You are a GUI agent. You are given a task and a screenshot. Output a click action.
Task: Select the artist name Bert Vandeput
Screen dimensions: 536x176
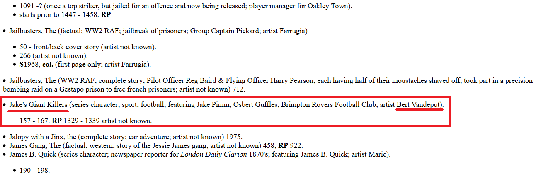pyautogui.click(x=419, y=105)
